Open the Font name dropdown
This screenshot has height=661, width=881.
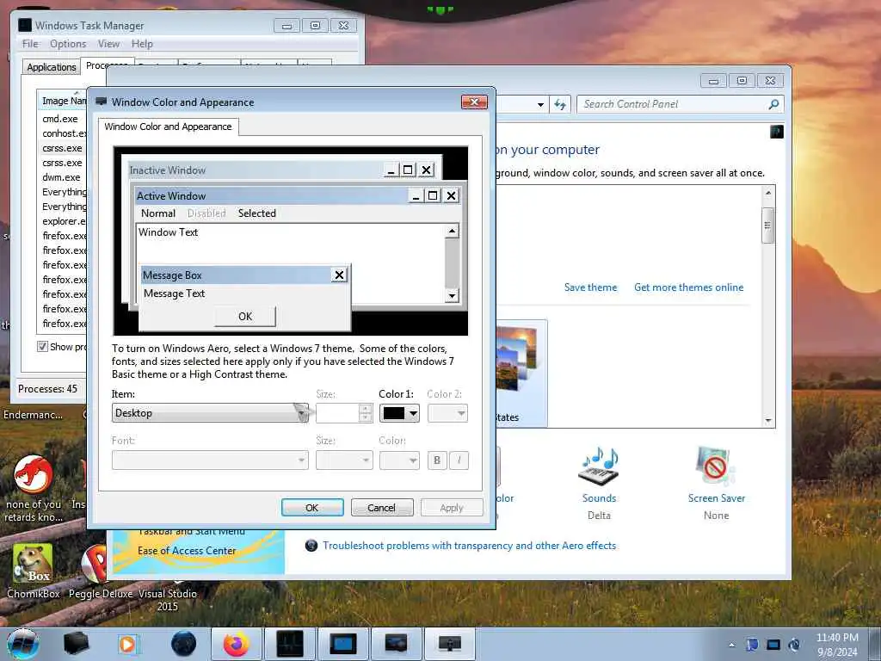click(210, 460)
